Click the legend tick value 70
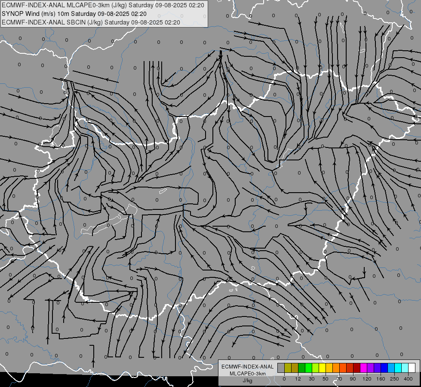Image resolution: width=421 pixels, height=387 pixels. pyautogui.click(x=339, y=379)
